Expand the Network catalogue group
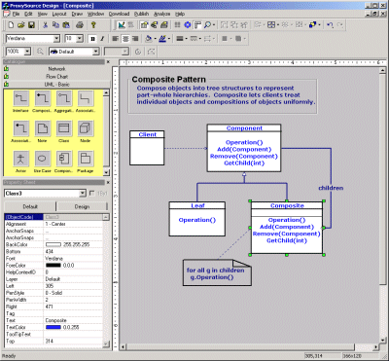The width and height of the screenshot is (389, 361). 56,69
